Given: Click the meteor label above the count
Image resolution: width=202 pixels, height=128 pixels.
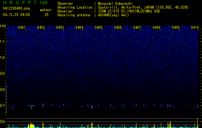Looking at the screenshot, I should (46, 10).
